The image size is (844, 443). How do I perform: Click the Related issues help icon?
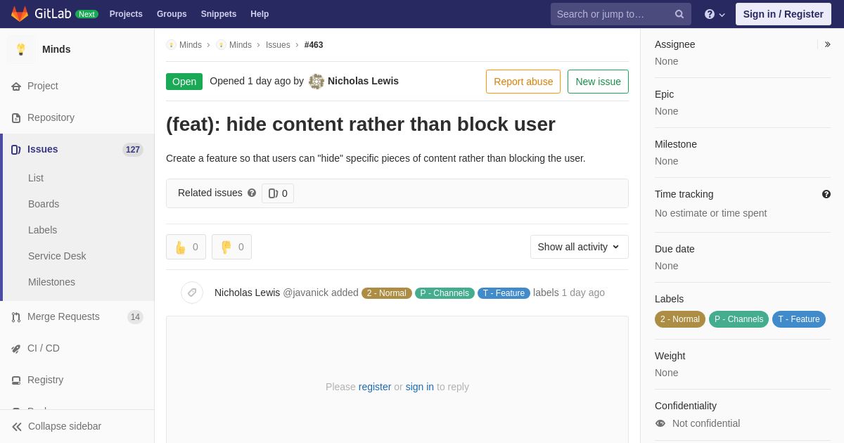(252, 193)
